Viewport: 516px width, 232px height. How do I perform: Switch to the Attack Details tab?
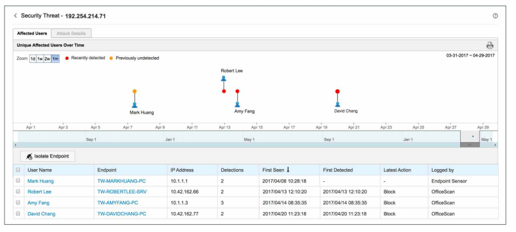(x=71, y=33)
